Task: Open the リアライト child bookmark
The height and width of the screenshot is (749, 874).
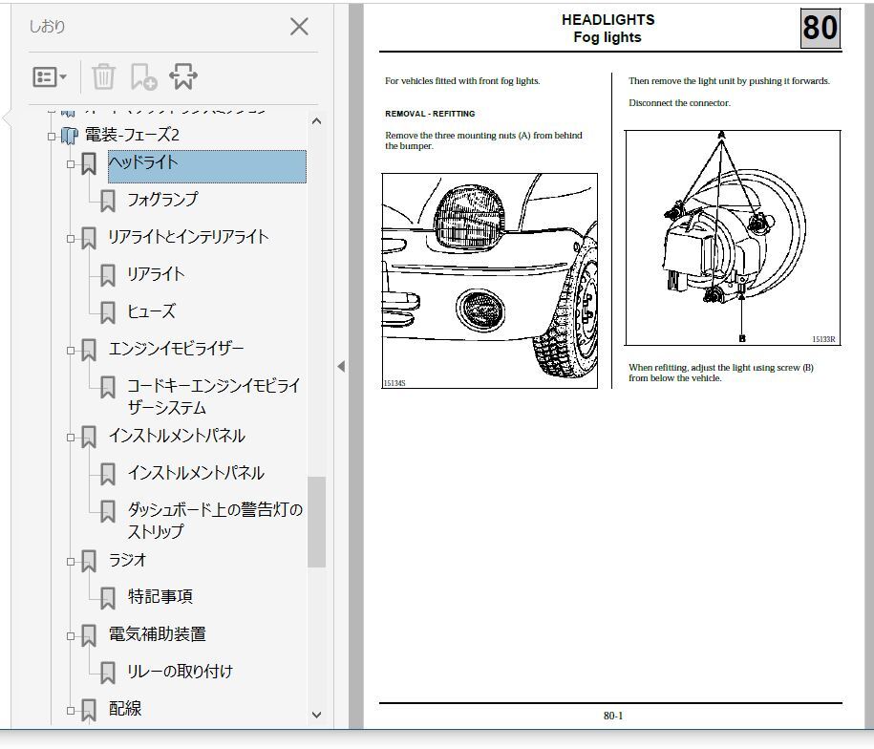Action: (156, 274)
